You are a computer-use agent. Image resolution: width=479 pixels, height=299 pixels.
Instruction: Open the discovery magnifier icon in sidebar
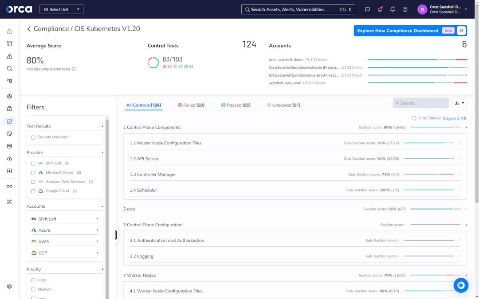pyautogui.click(x=9, y=69)
